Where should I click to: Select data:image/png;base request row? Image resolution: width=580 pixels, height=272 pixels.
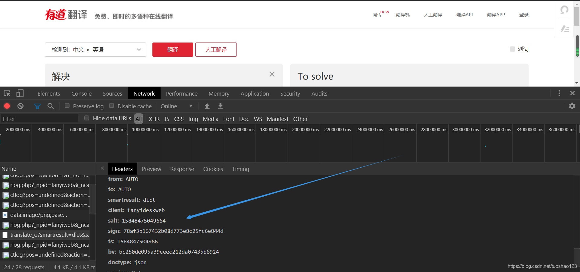tap(45, 215)
